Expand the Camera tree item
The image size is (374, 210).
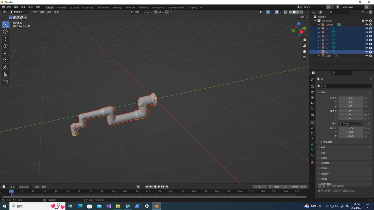tap(319, 25)
